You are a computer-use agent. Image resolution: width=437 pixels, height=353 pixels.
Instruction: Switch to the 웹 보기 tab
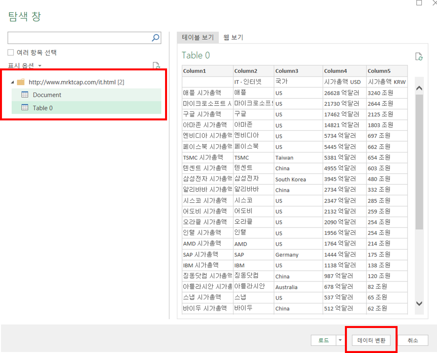coord(233,38)
